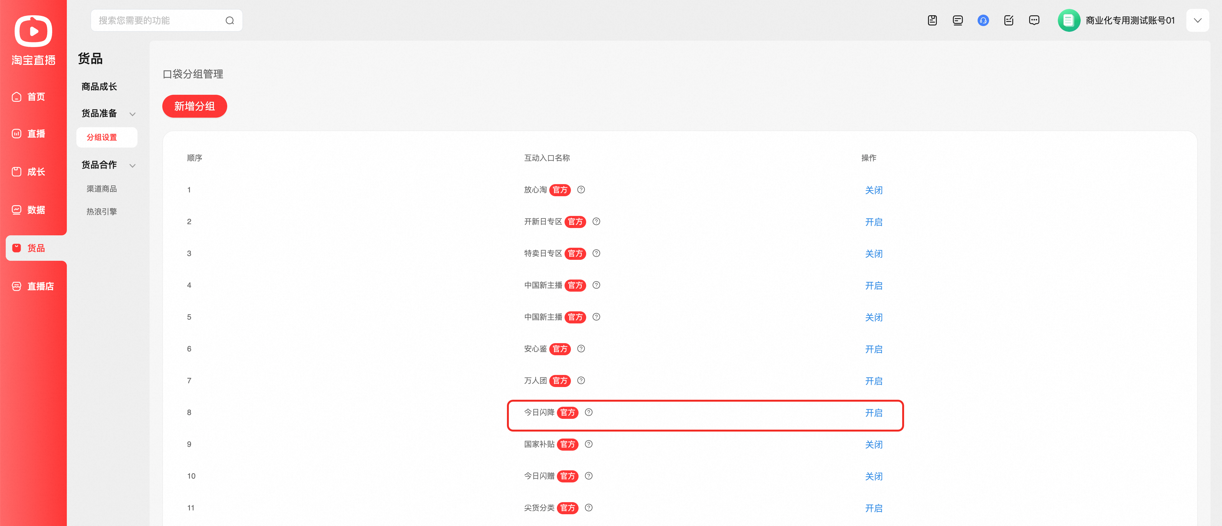
Task: Collapse the 货品准备 menu section
Action: (x=132, y=114)
